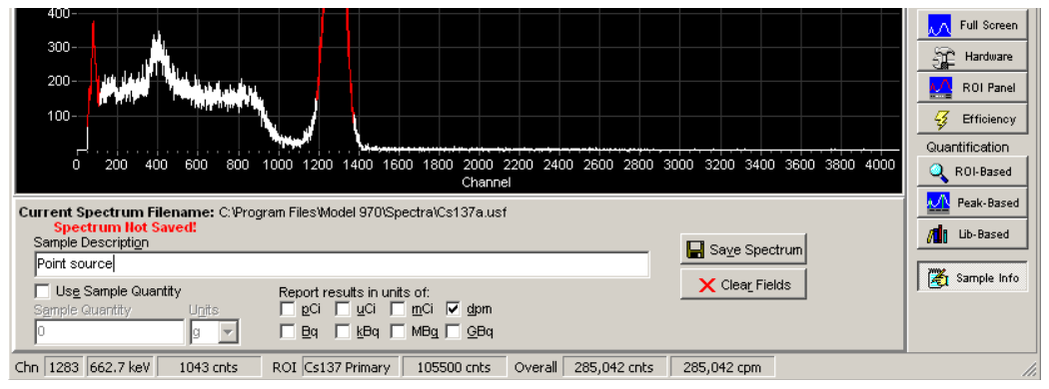1049x389 pixels.
Task: Open the Hardware settings panel
Action: 971,57
